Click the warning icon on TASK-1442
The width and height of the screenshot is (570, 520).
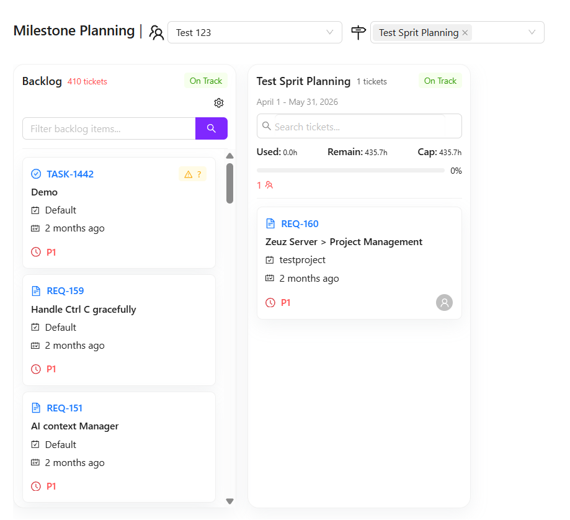tap(188, 174)
